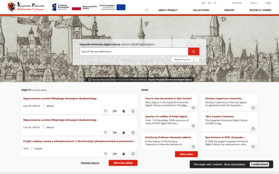
Task: Open How to view documents in DjVu format
Action: [168, 98]
